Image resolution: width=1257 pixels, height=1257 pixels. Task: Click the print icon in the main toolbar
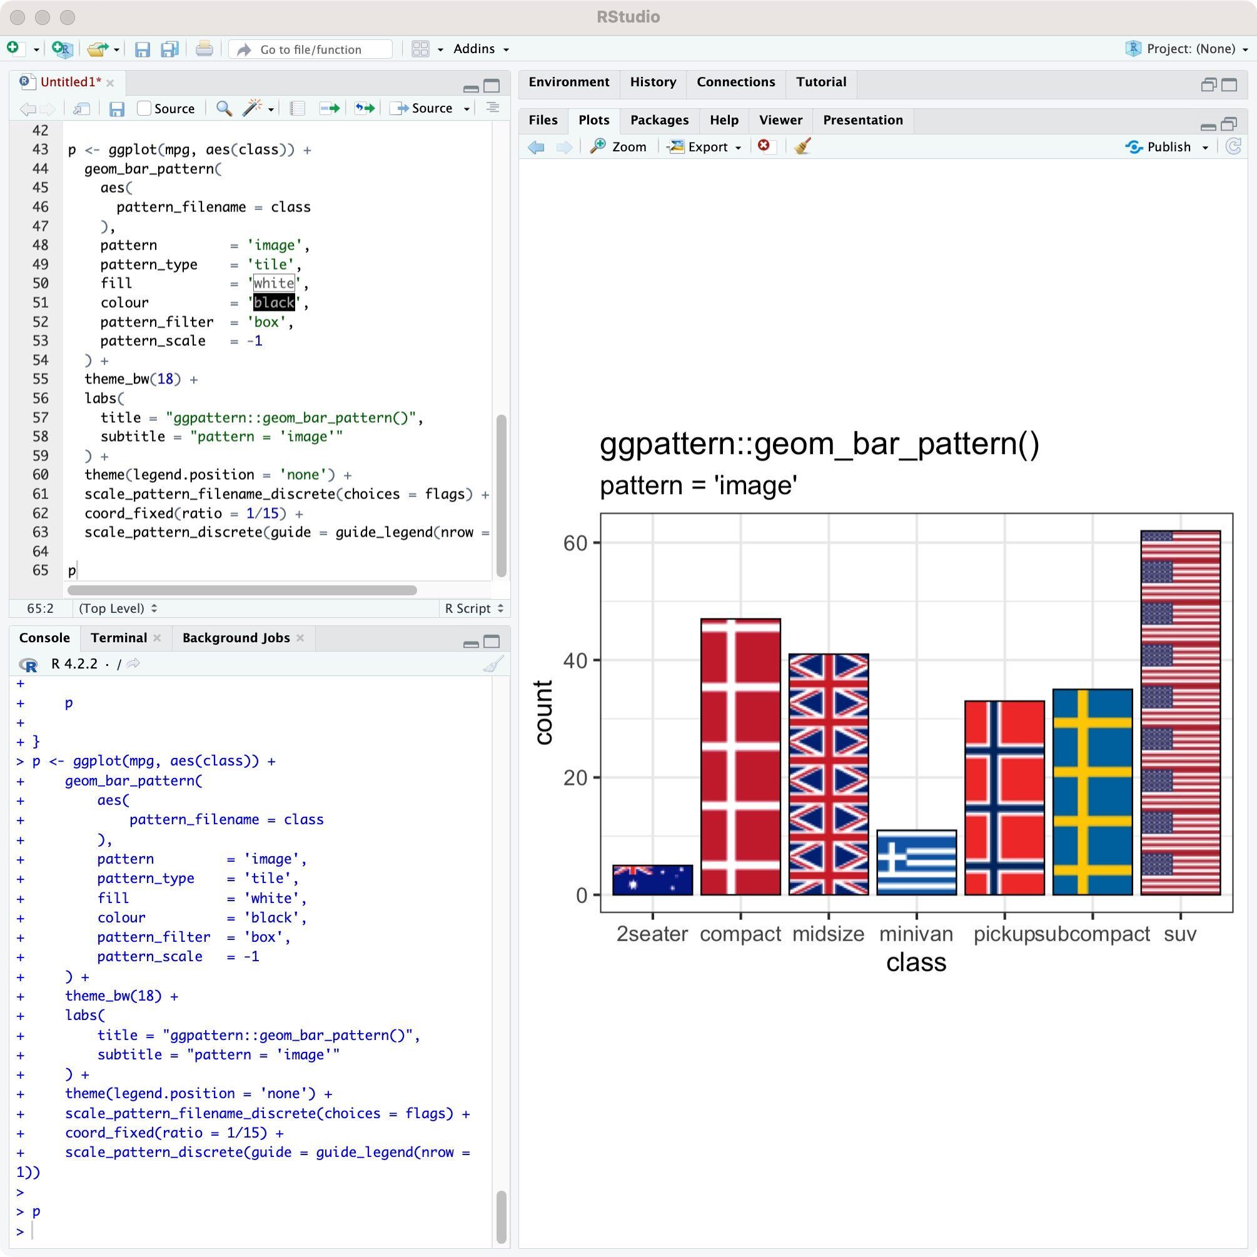pos(204,49)
